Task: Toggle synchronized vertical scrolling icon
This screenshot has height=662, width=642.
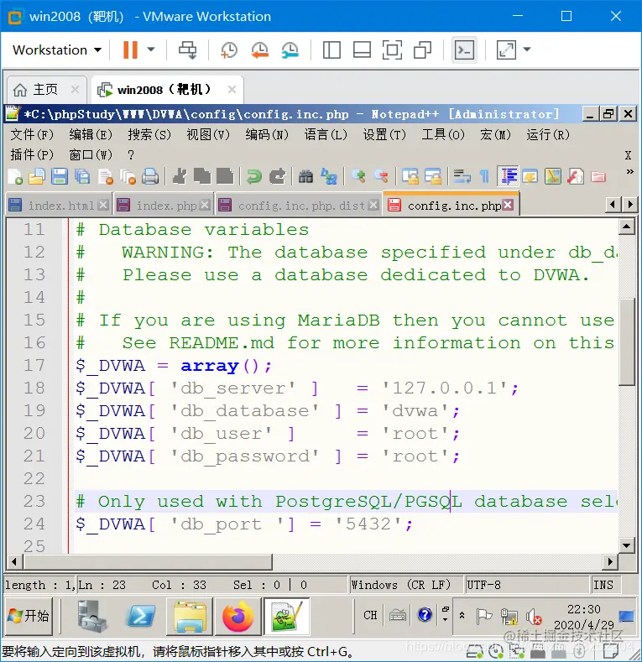Action: tap(410, 176)
